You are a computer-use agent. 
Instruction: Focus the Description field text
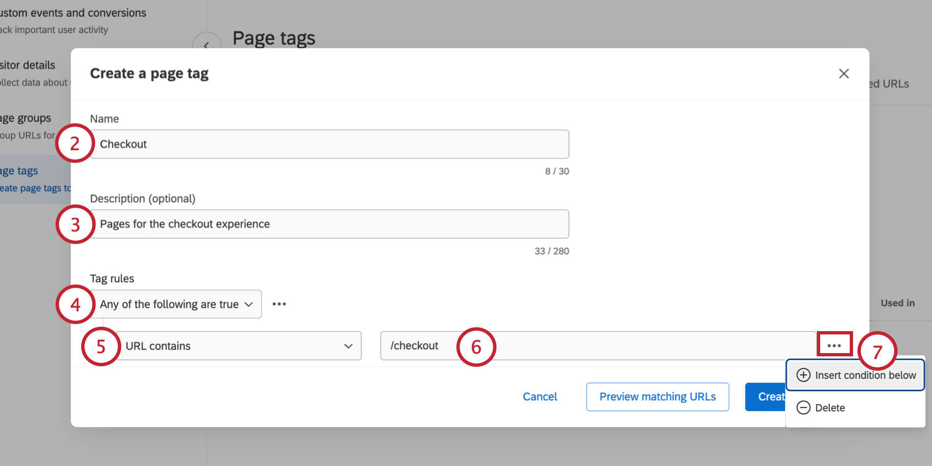click(329, 224)
